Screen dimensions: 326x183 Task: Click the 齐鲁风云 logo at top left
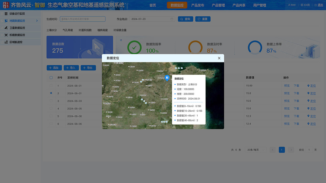coord(6,5)
